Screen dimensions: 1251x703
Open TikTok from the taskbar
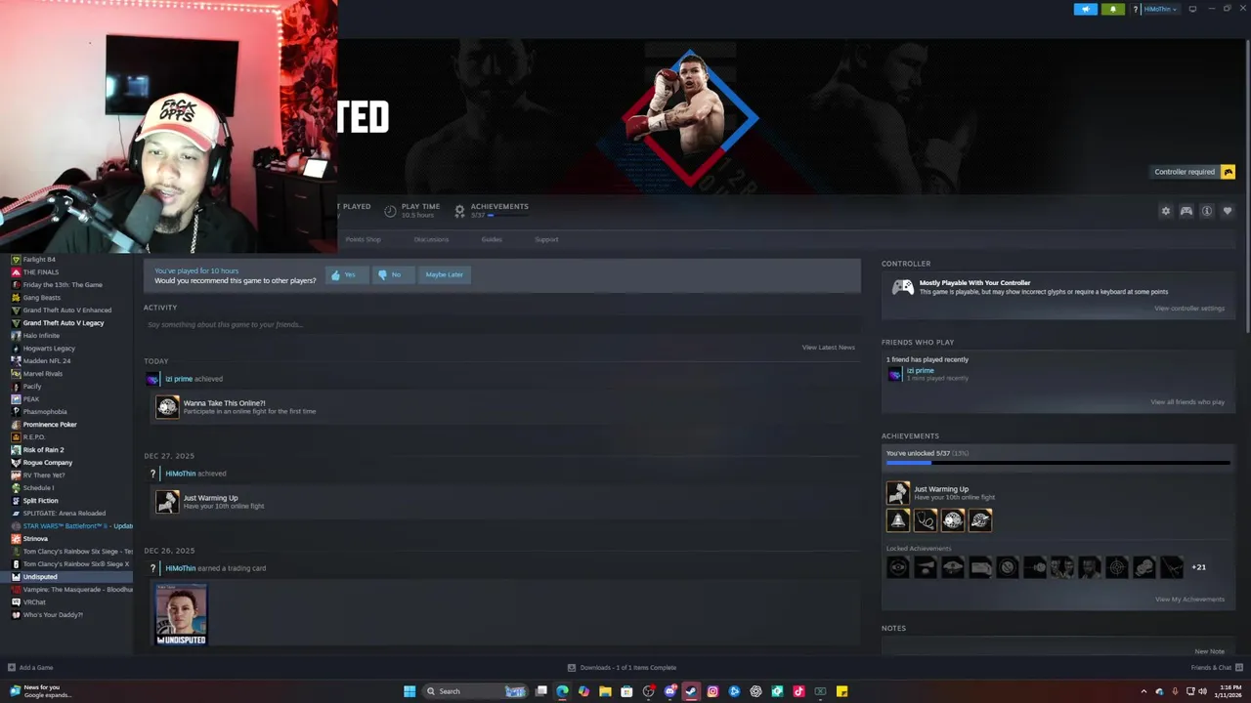798,691
